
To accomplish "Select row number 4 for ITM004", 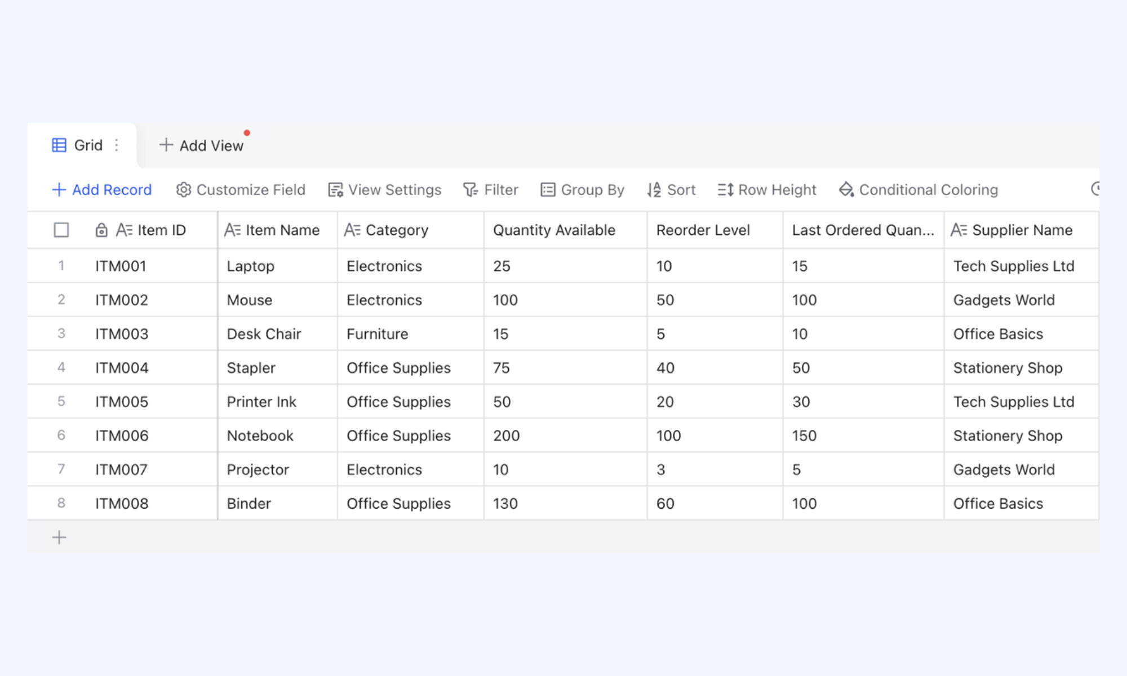I will (x=61, y=367).
